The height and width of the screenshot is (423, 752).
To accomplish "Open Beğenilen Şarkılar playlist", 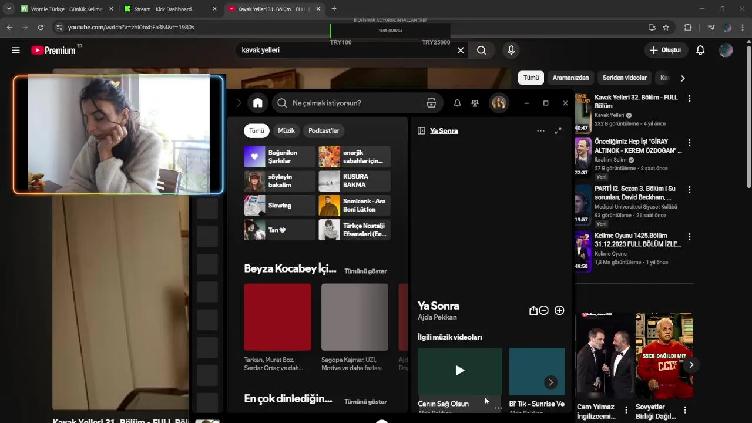I will (280, 157).
